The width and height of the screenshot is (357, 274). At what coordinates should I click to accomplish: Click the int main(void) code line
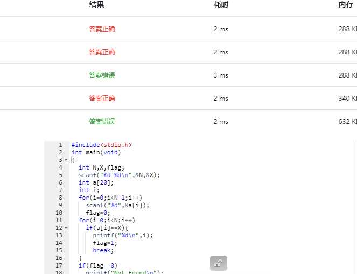[96, 152]
